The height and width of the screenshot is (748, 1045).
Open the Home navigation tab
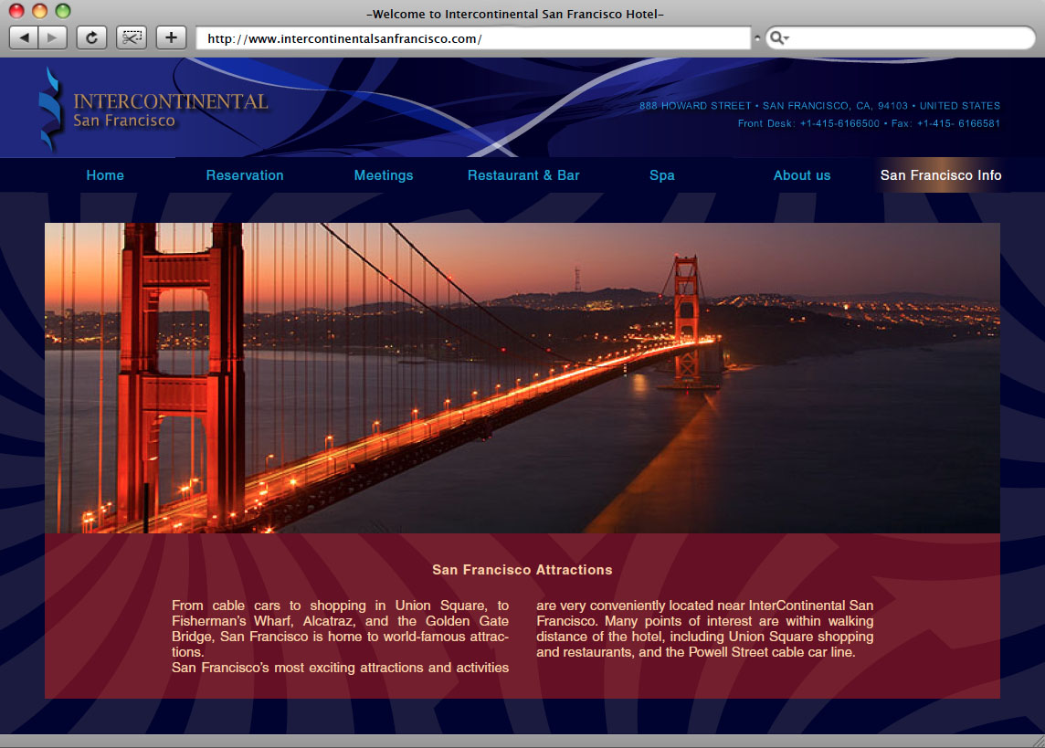pos(105,175)
